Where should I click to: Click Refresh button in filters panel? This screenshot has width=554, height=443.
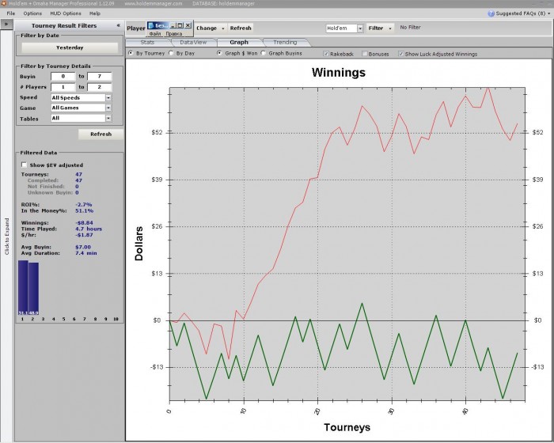pyautogui.click(x=101, y=134)
